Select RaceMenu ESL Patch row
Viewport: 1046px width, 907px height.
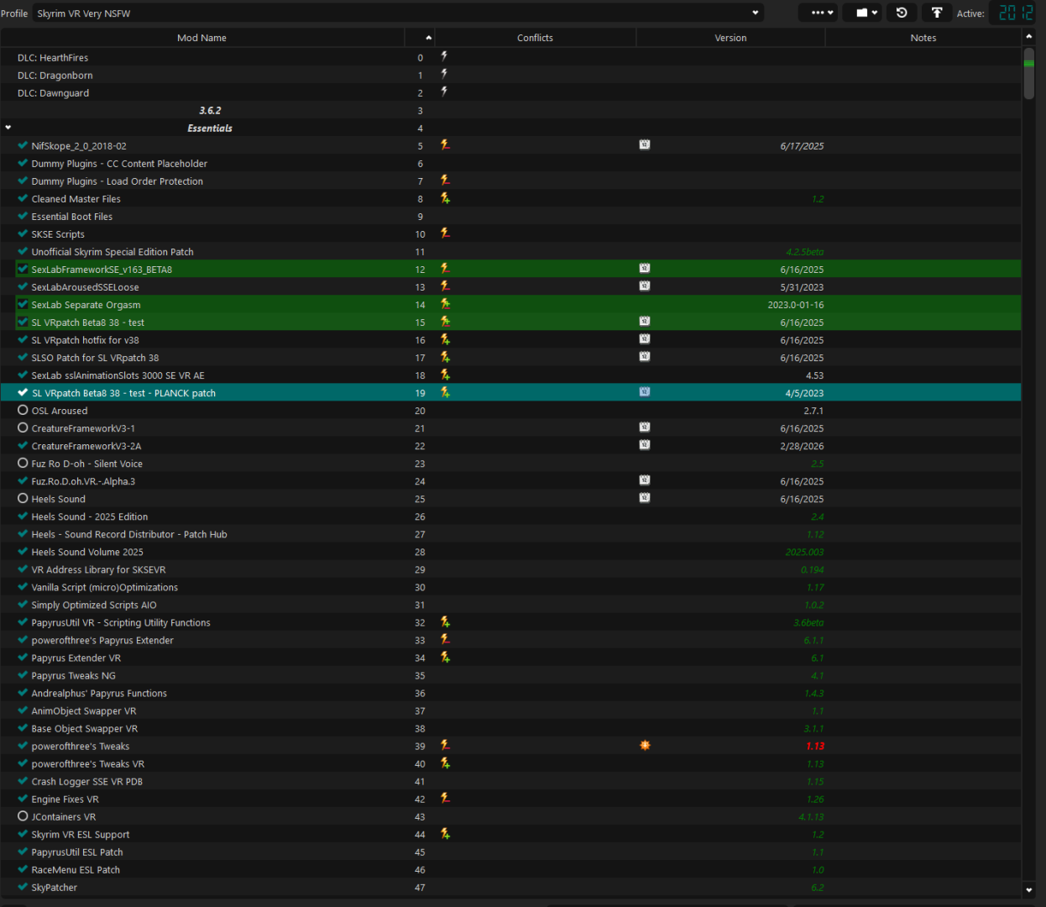(x=510, y=869)
